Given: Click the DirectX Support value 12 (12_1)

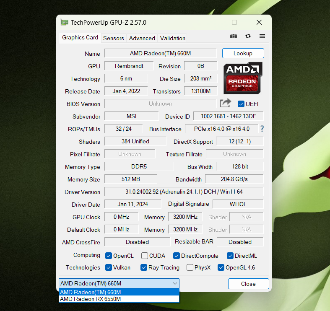Looking at the screenshot, I should 240,141.
